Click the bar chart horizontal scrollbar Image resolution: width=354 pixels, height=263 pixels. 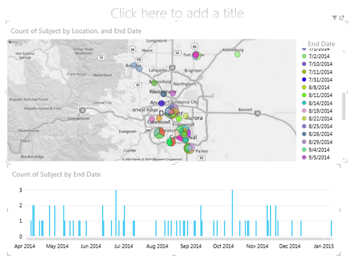179,239
